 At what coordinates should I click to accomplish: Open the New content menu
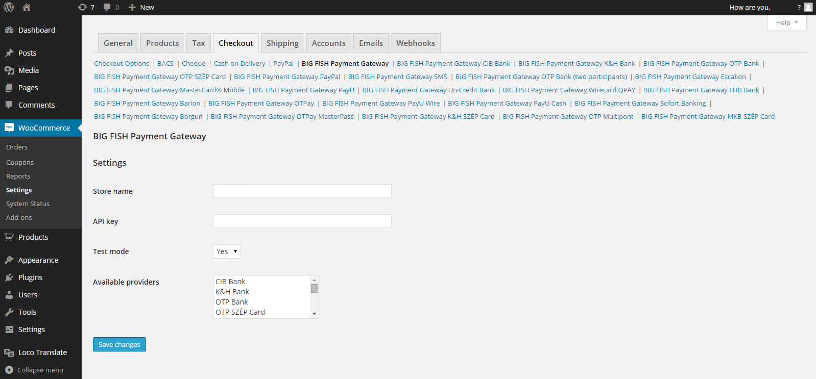(141, 7)
